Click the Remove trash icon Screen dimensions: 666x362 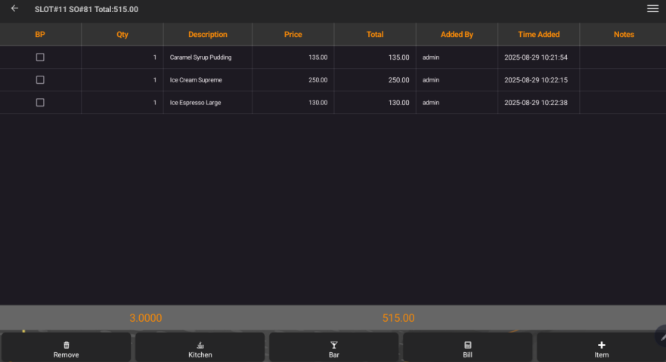click(66, 345)
